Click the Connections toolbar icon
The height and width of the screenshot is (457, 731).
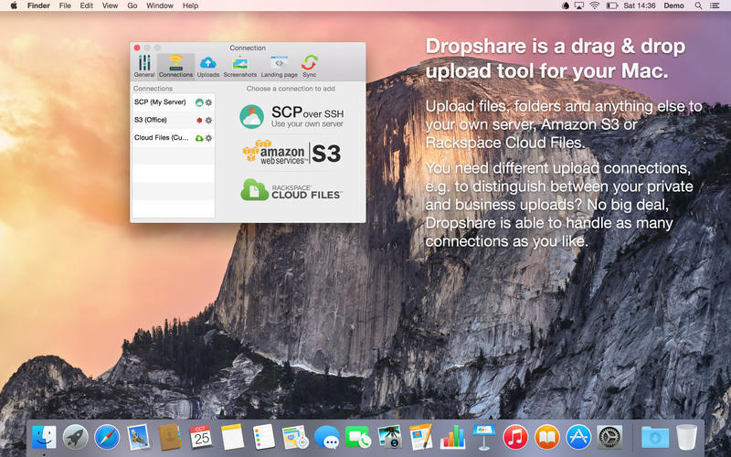(175, 65)
